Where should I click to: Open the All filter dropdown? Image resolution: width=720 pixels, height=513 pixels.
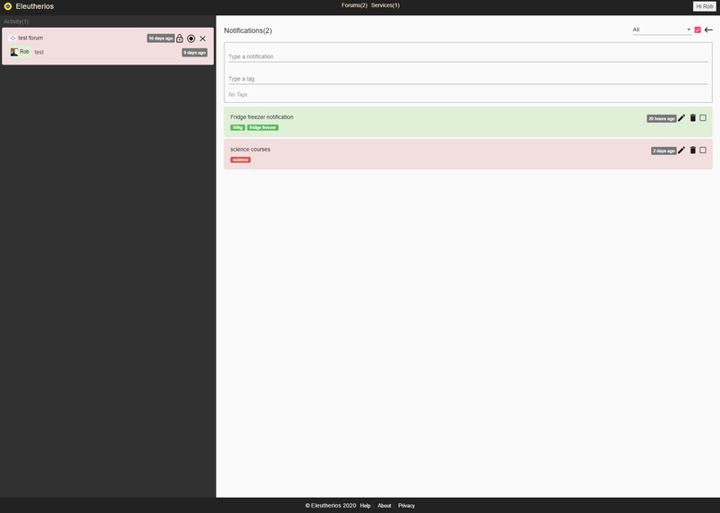(662, 30)
